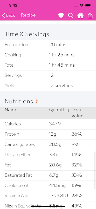Go Back to previous screen

coord(9,15)
